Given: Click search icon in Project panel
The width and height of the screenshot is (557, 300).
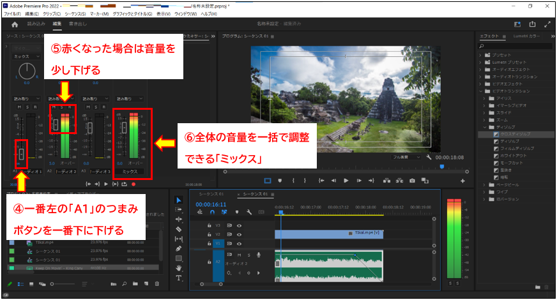Looking at the screenshot, I should pos(125,283).
